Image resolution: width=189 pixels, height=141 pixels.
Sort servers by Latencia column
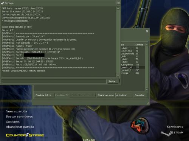pyautogui.click(x=139, y=45)
